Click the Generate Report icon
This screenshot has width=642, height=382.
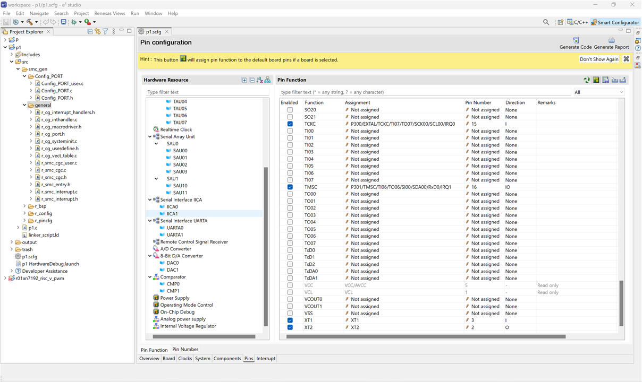611,40
